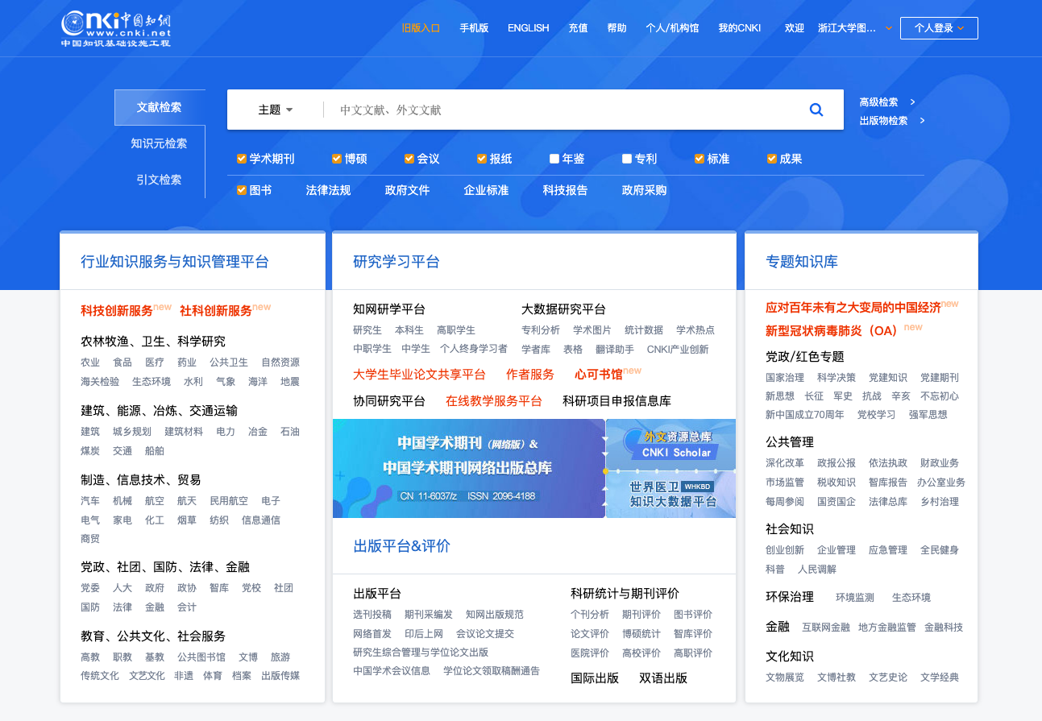Switch to the 引文检索 tab
Viewport: 1042px width, 721px height.
160,180
